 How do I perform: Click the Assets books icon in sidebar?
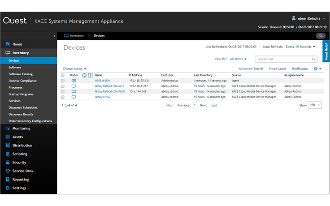[8, 137]
